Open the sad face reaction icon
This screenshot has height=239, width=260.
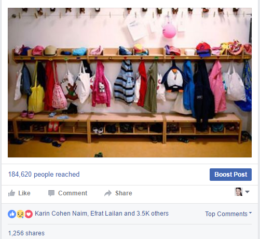(20, 214)
